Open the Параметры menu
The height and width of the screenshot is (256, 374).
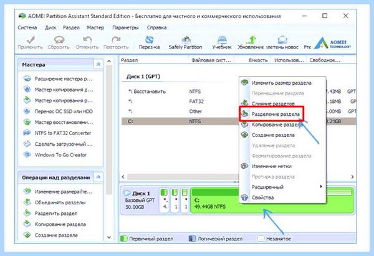[125, 27]
